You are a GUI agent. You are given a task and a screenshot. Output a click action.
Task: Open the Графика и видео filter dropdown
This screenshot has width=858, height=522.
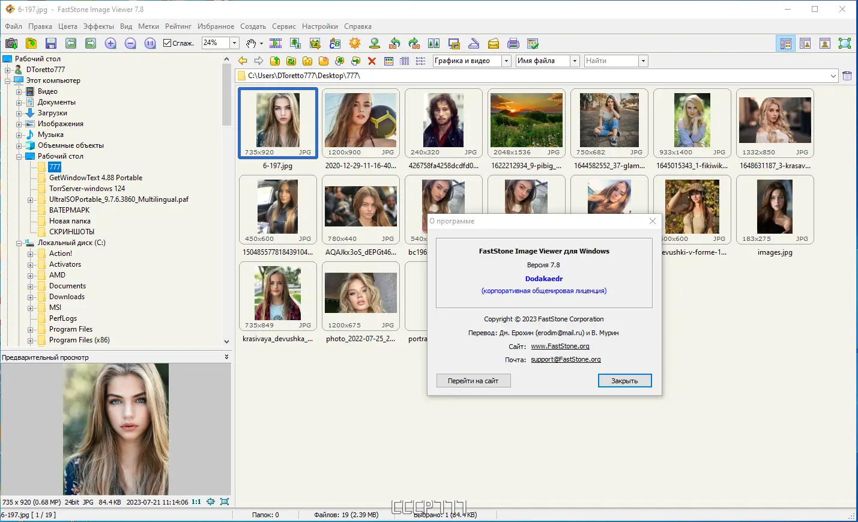(x=506, y=61)
